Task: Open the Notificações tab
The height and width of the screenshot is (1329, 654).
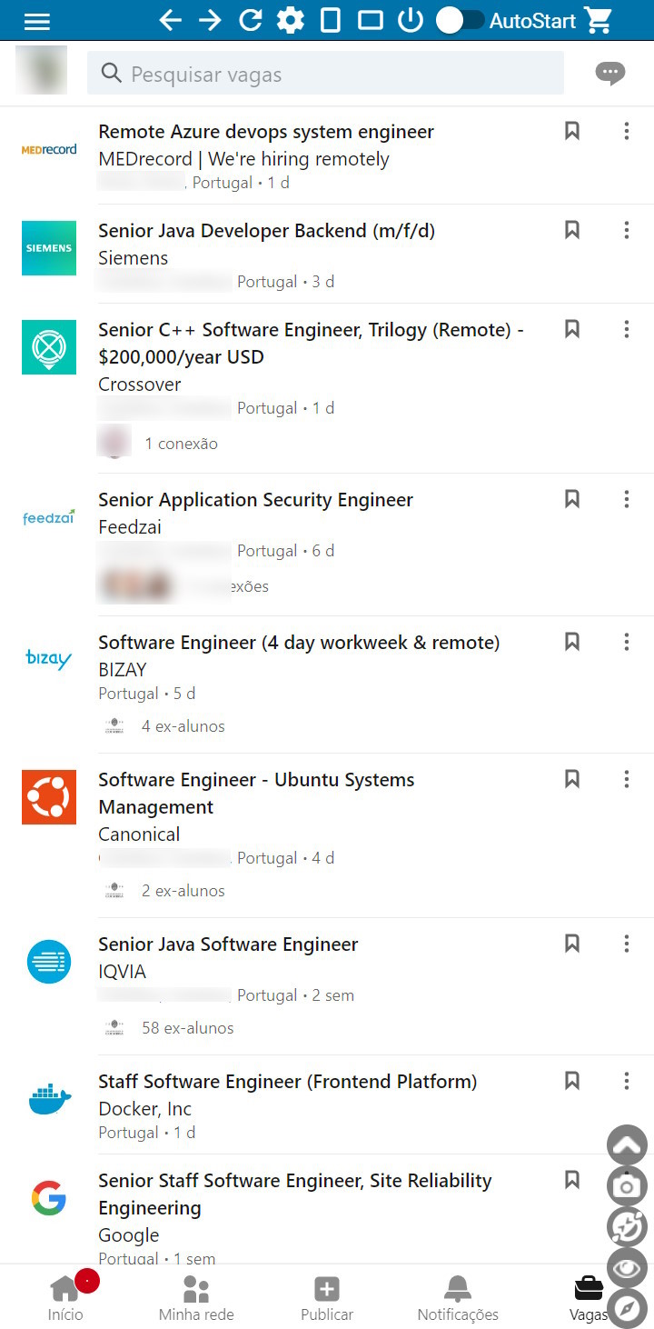Action: click(x=458, y=1297)
